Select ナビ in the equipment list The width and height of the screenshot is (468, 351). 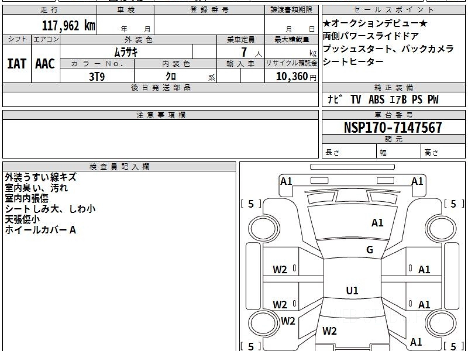click(335, 99)
